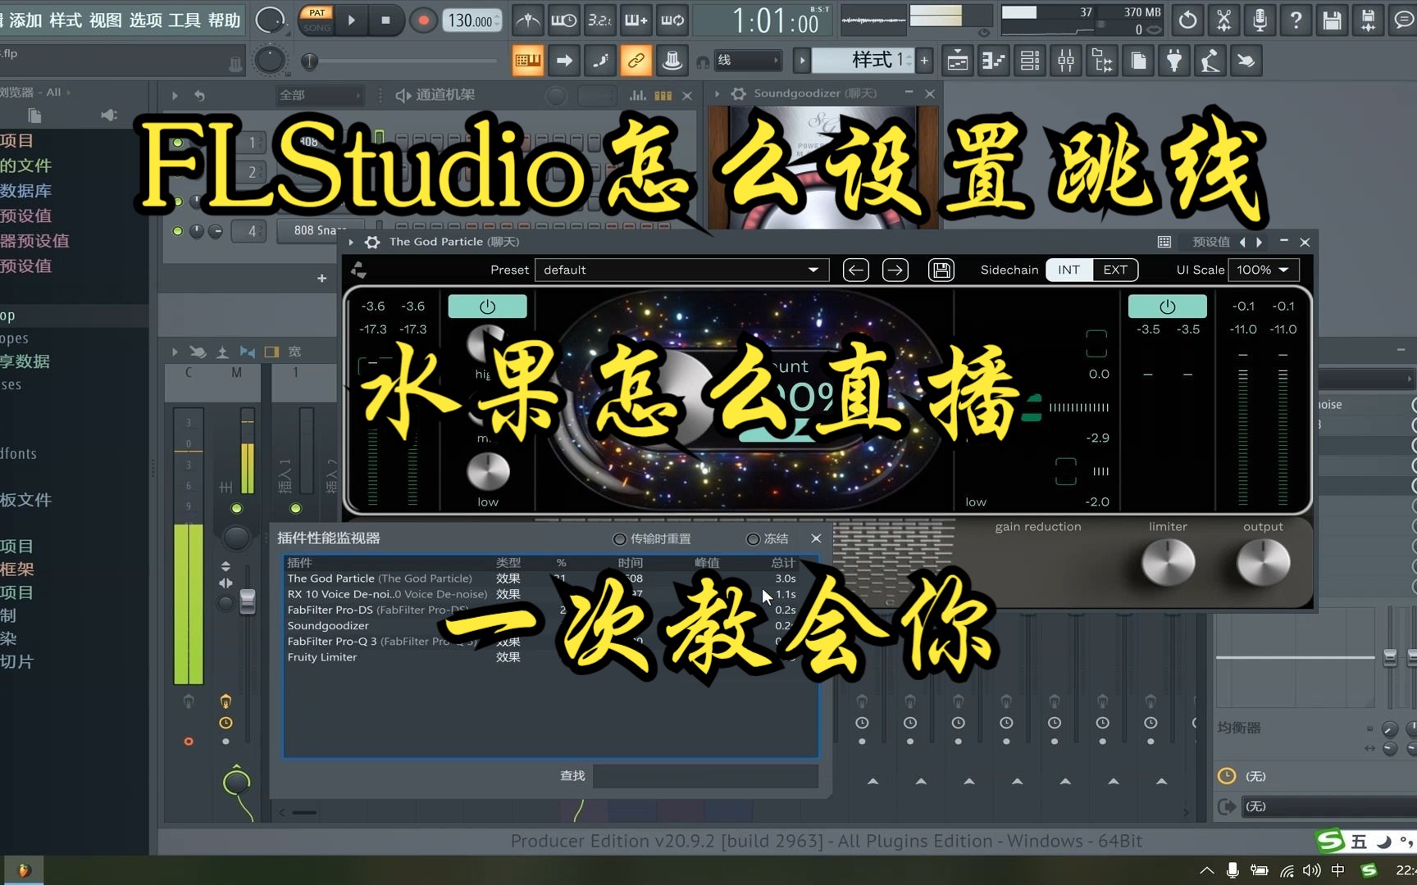The height and width of the screenshot is (885, 1417).
Task: Add new pattern with plus button
Action: point(924,60)
